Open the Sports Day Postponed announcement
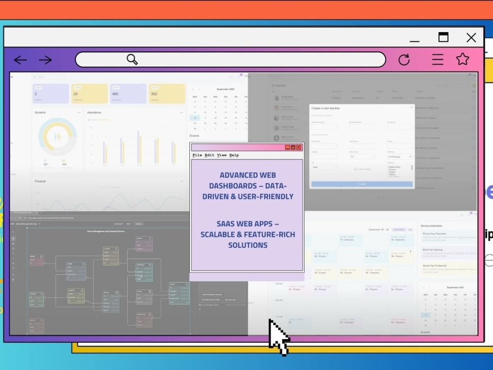This screenshot has width=493, height=370. coord(448,269)
